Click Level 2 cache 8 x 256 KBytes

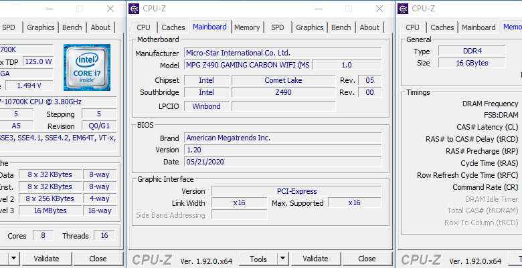coord(50,198)
